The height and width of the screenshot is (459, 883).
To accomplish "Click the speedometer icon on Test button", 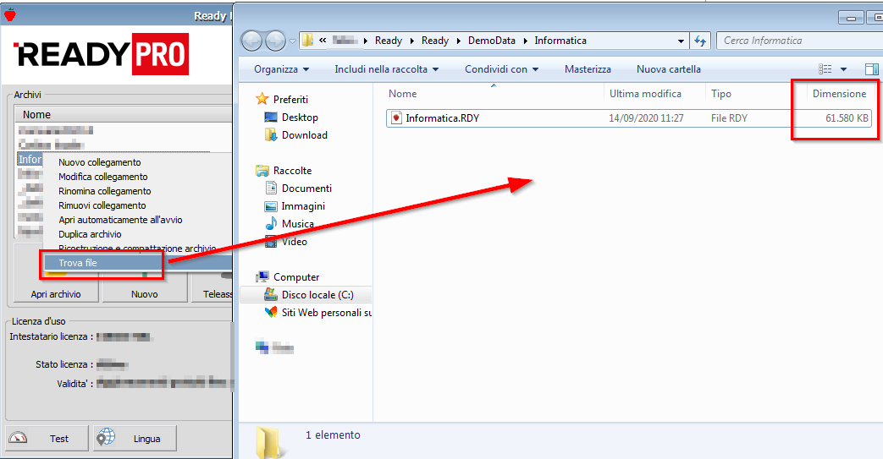I will point(18,438).
